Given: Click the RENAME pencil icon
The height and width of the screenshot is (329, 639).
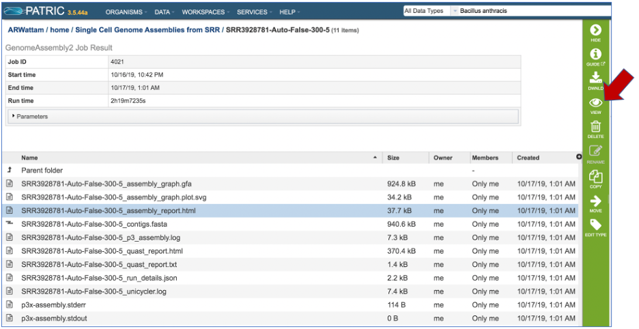Looking at the screenshot, I should click(595, 151).
